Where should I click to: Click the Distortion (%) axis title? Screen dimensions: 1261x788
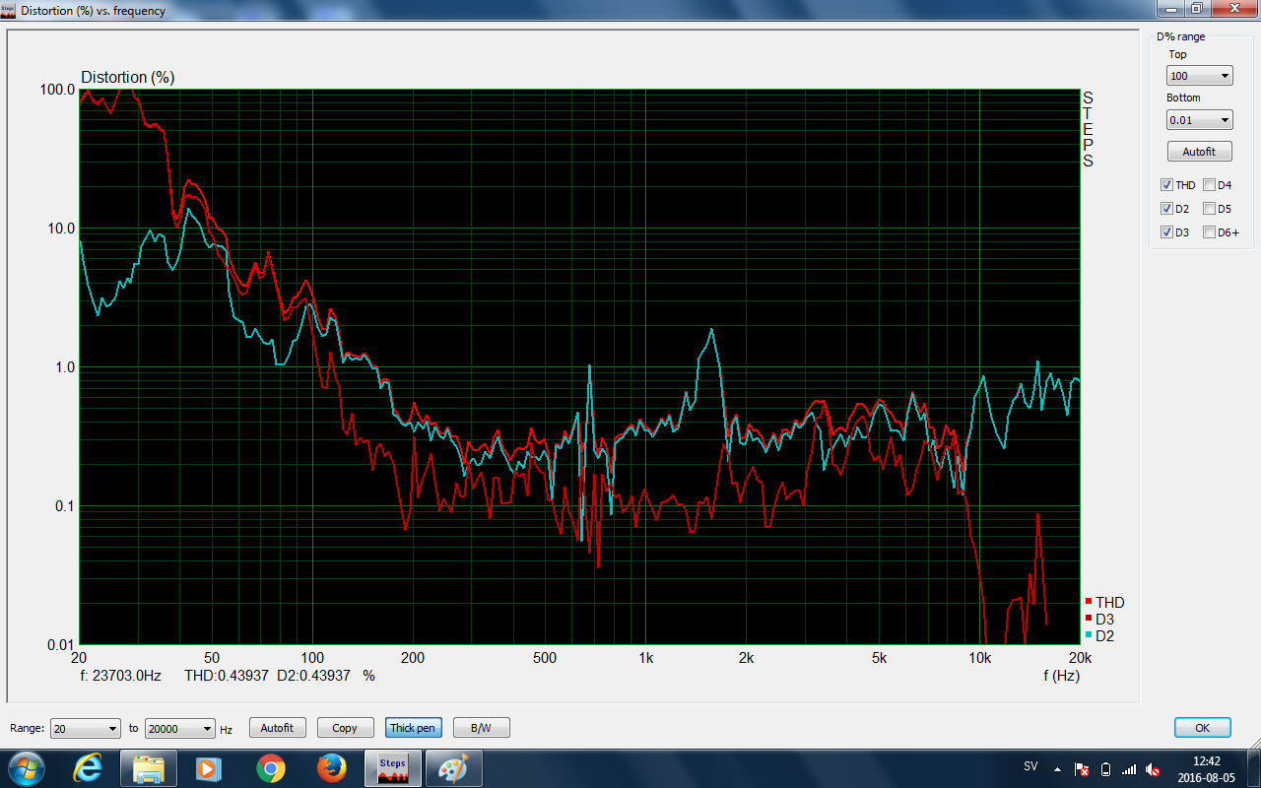pos(127,77)
